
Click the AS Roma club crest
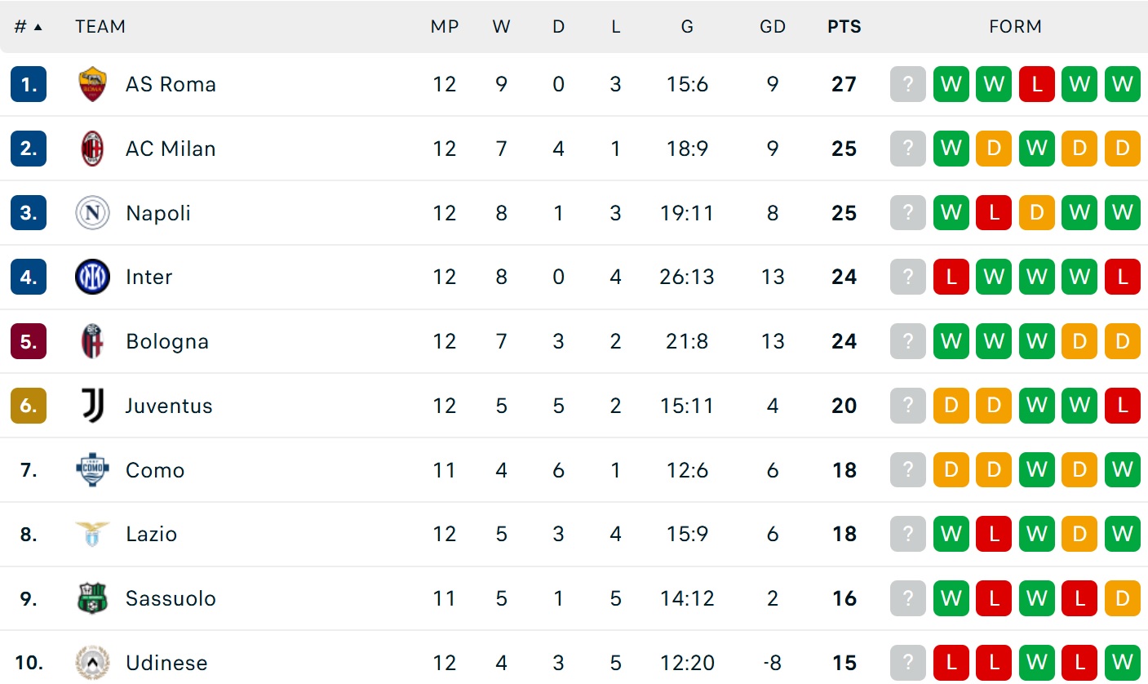pos(92,84)
